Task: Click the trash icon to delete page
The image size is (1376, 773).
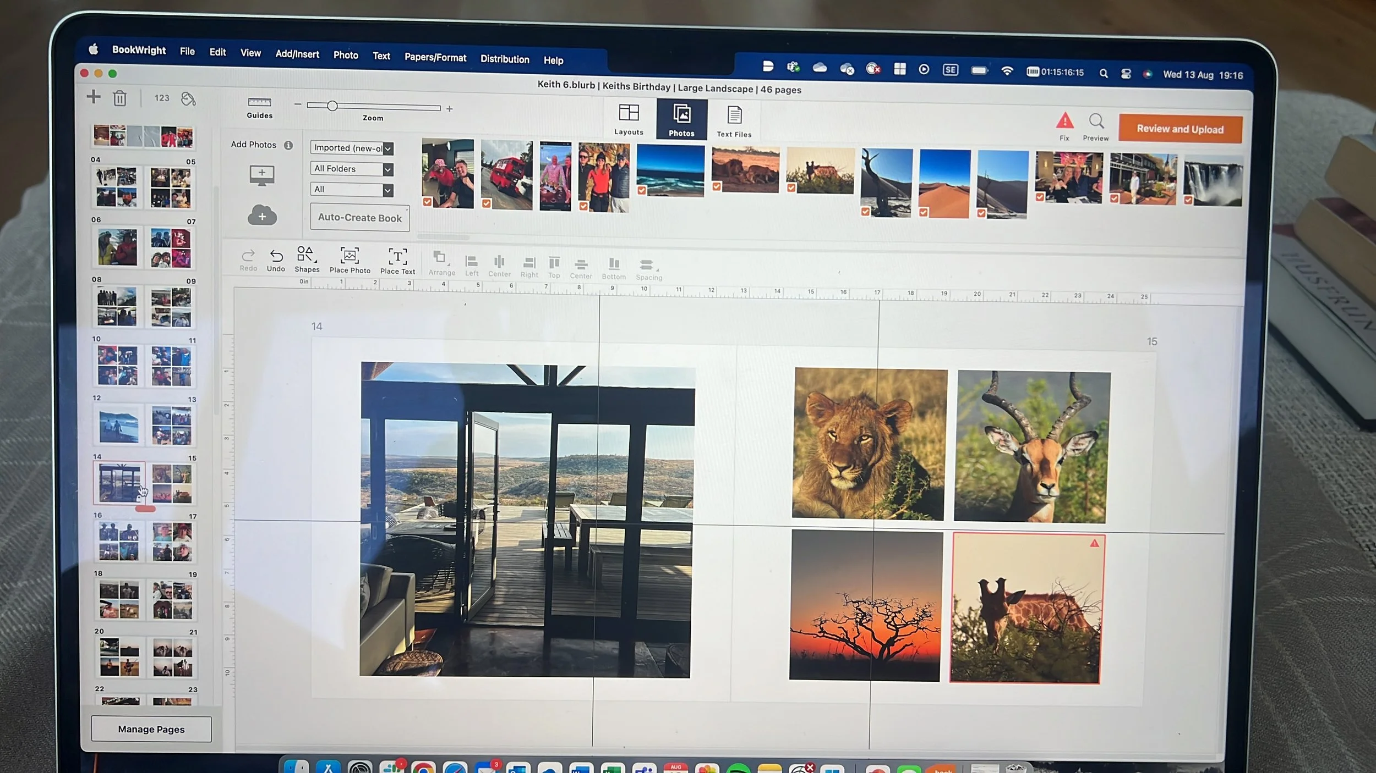Action: [x=119, y=98]
